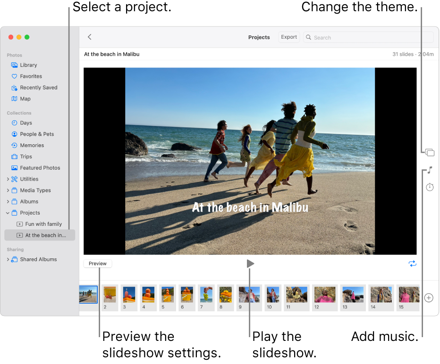The image size is (440, 364).
Task: Select the first slide thumbnail
Action: coord(88,295)
